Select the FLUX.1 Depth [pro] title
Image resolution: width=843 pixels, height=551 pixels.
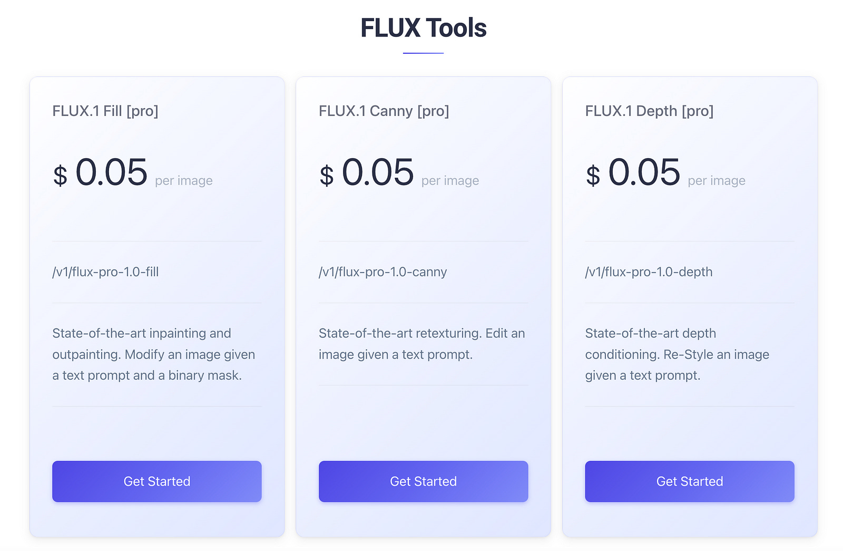pos(650,111)
